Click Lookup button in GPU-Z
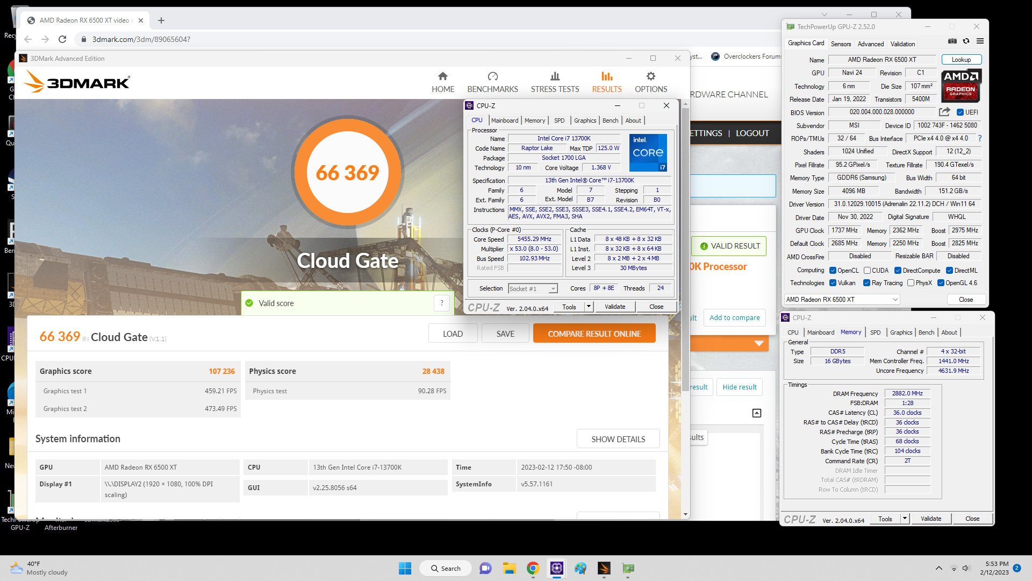The width and height of the screenshot is (1032, 581). [x=961, y=60]
